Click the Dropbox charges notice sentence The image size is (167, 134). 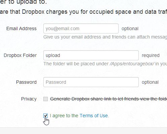click(x=83, y=12)
